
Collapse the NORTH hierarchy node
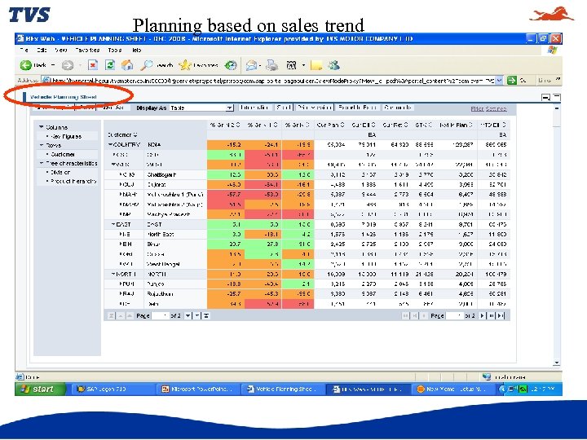pyautogui.click(x=113, y=275)
